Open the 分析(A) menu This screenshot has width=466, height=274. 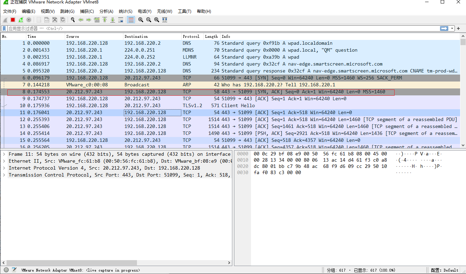(106, 11)
